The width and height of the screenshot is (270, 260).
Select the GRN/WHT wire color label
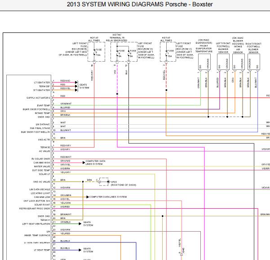[66, 104]
